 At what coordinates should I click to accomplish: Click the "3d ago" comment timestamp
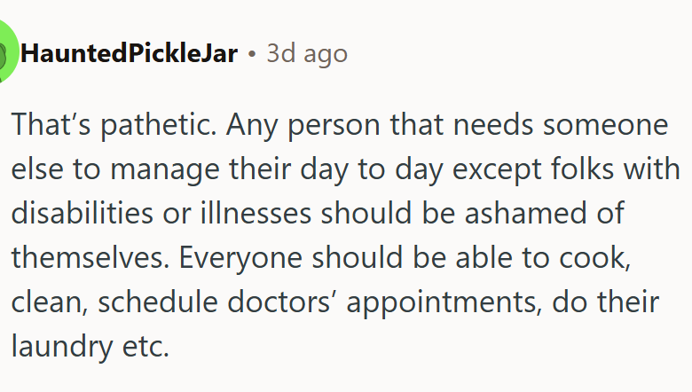click(x=307, y=54)
